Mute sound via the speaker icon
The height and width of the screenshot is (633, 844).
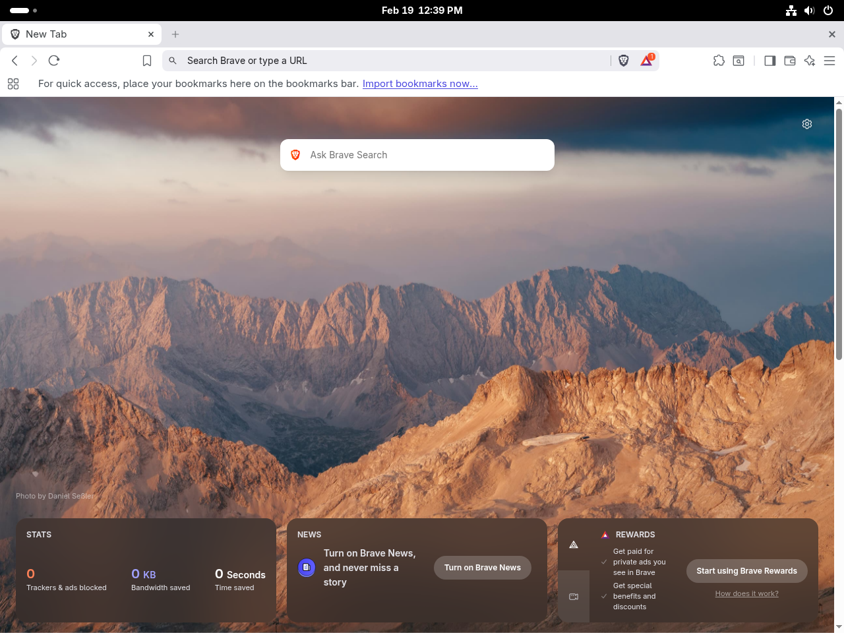click(809, 10)
